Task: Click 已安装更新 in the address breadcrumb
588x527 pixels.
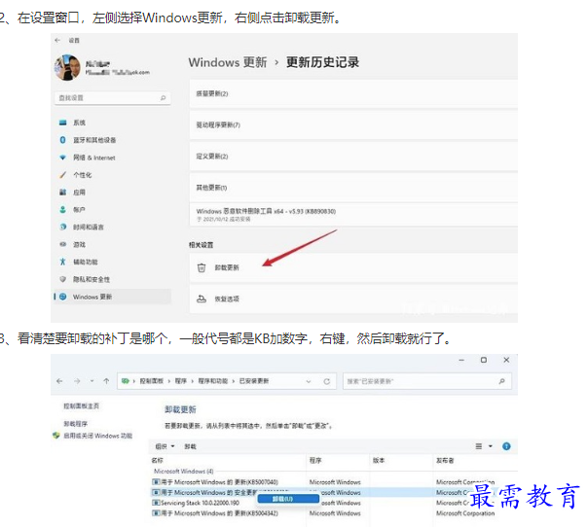Action: click(x=254, y=381)
